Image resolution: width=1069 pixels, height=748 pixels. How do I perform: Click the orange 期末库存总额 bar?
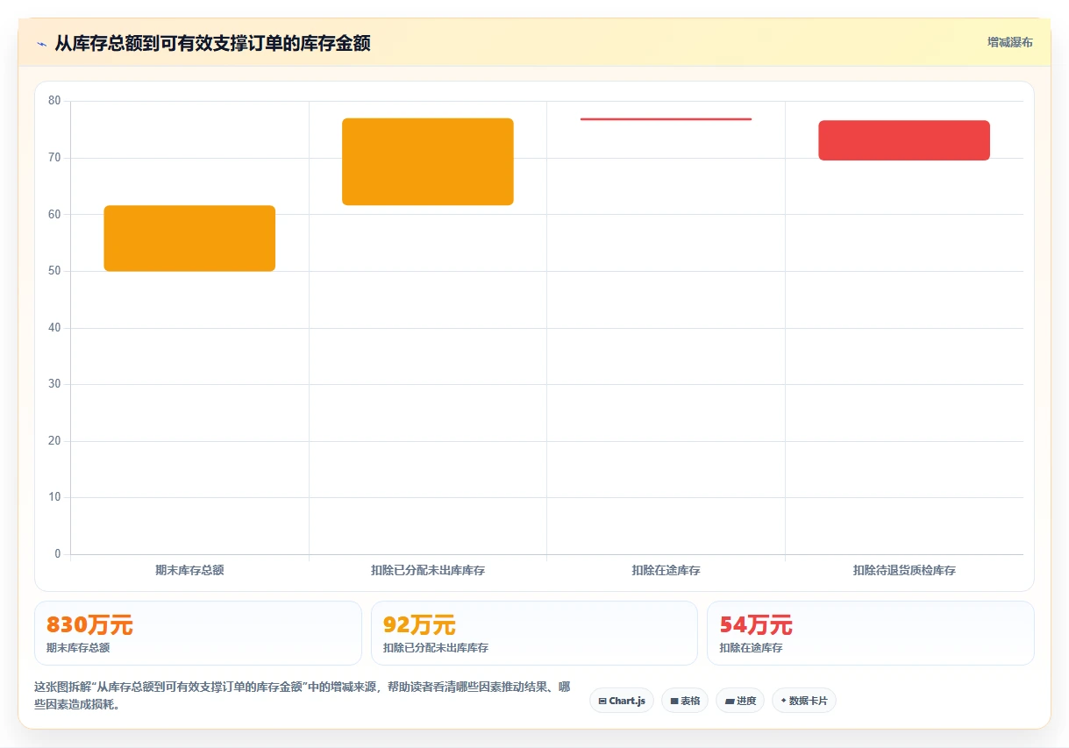coord(189,239)
